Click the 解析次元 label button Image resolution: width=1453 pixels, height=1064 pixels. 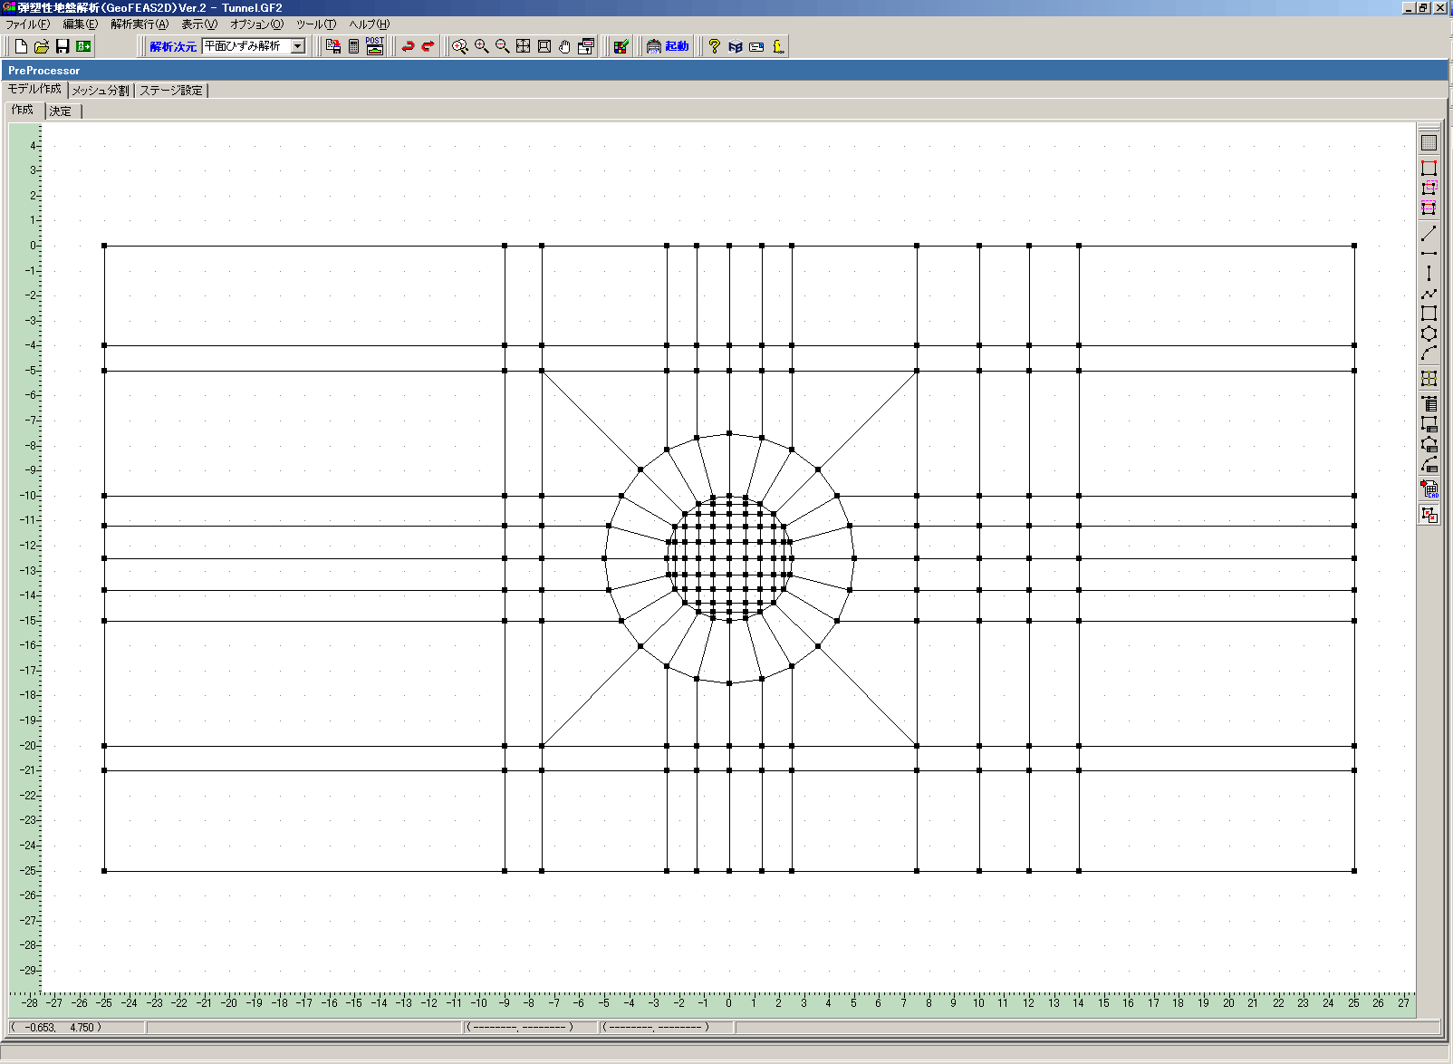point(173,46)
